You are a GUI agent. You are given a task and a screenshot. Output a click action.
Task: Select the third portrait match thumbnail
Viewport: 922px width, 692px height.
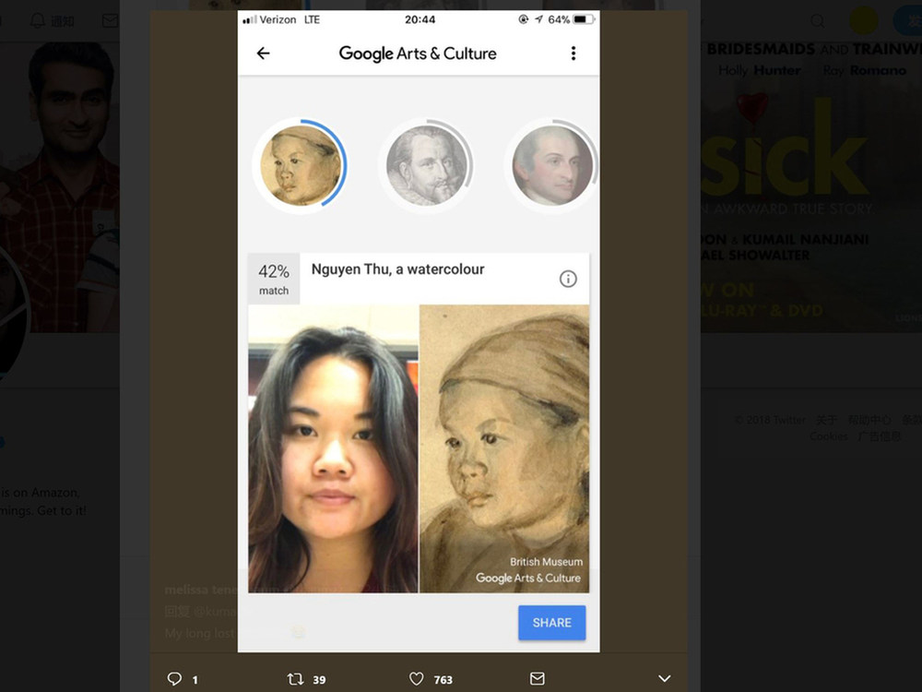tap(552, 165)
